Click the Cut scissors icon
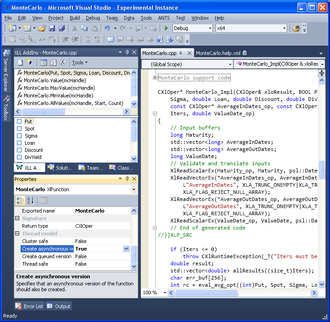Screen dimensions: 330x322 [74, 28]
